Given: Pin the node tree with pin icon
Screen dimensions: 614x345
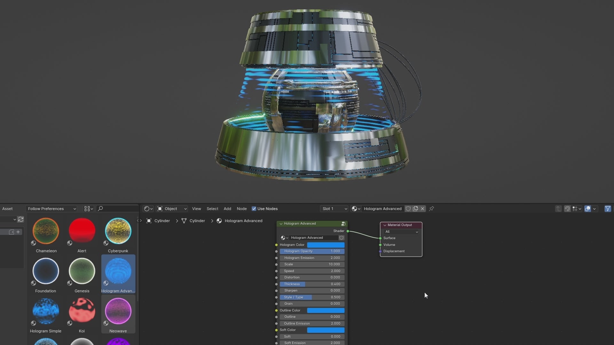Looking at the screenshot, I should pos(431,209).
